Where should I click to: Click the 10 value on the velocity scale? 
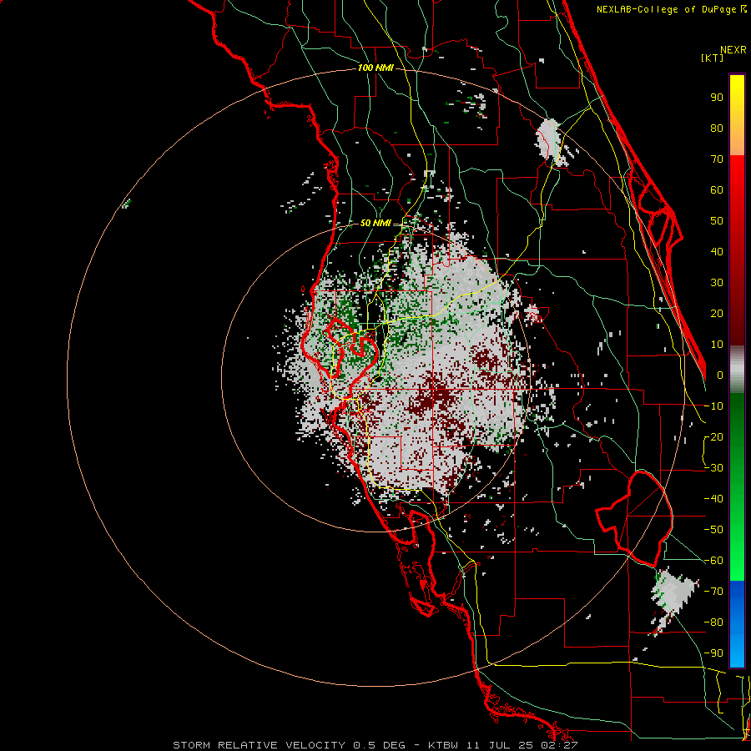tap(717, 345)
